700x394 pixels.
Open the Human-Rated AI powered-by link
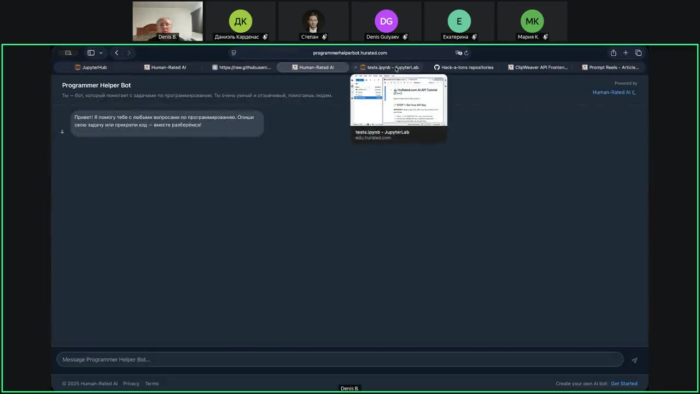coord(614,92)
